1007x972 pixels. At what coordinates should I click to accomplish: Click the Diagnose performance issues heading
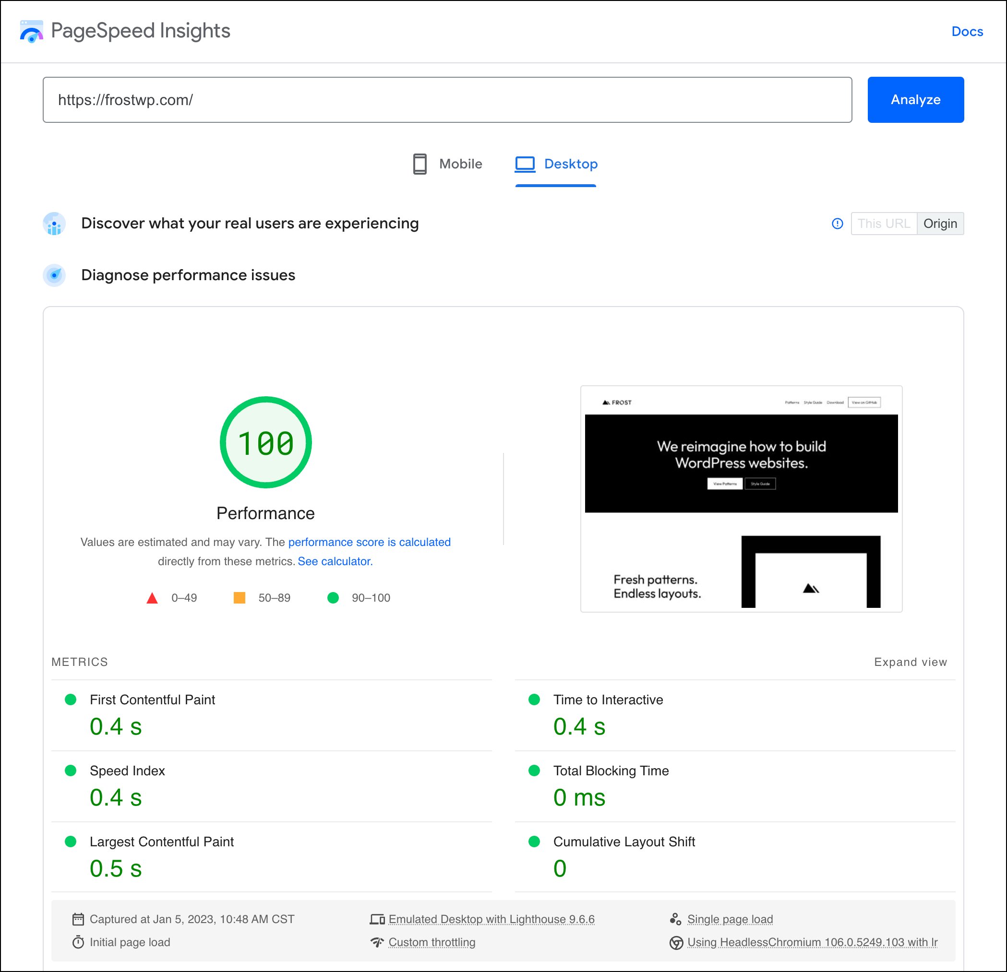tap(188, 275)
